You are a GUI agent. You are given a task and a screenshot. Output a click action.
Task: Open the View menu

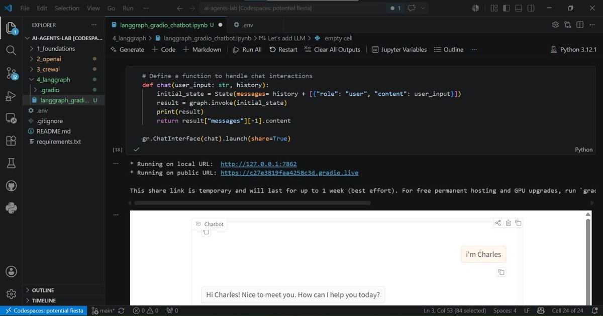click(93, 8)
